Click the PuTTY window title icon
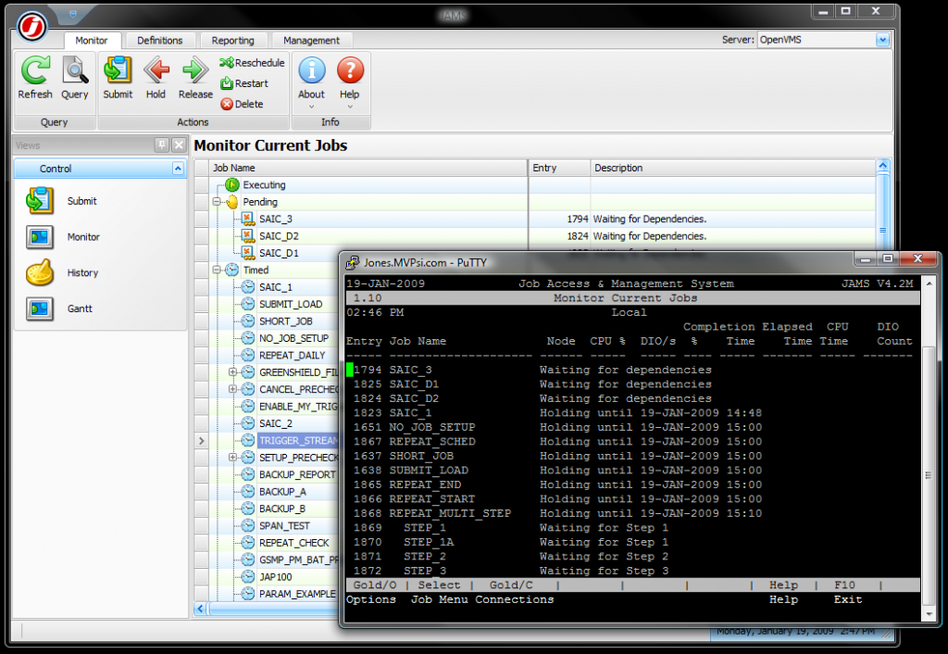 [x=352, y=262]
